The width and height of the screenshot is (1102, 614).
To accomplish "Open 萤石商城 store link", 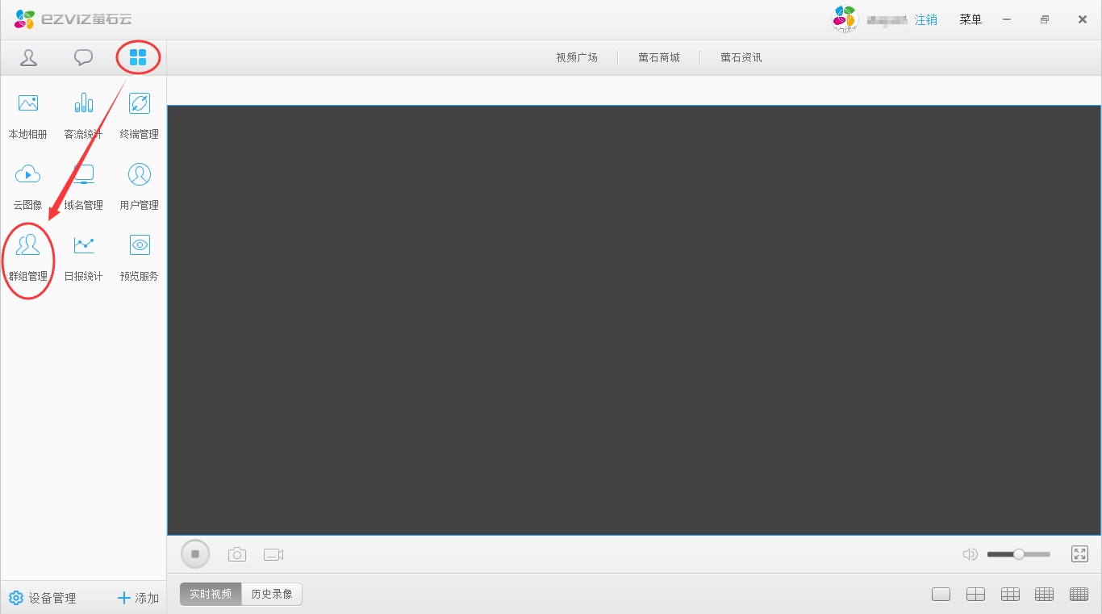I will point(659,57).
